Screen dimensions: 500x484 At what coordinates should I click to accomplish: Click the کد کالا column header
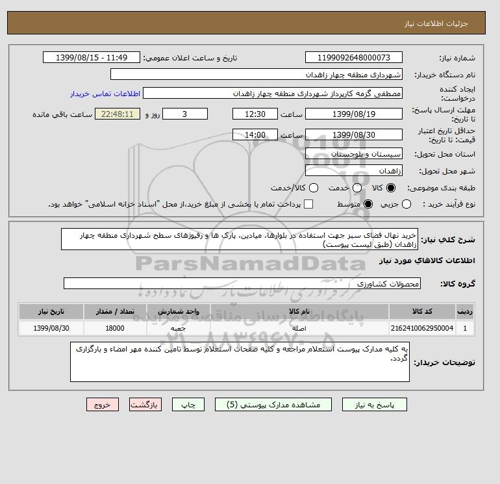422,311
